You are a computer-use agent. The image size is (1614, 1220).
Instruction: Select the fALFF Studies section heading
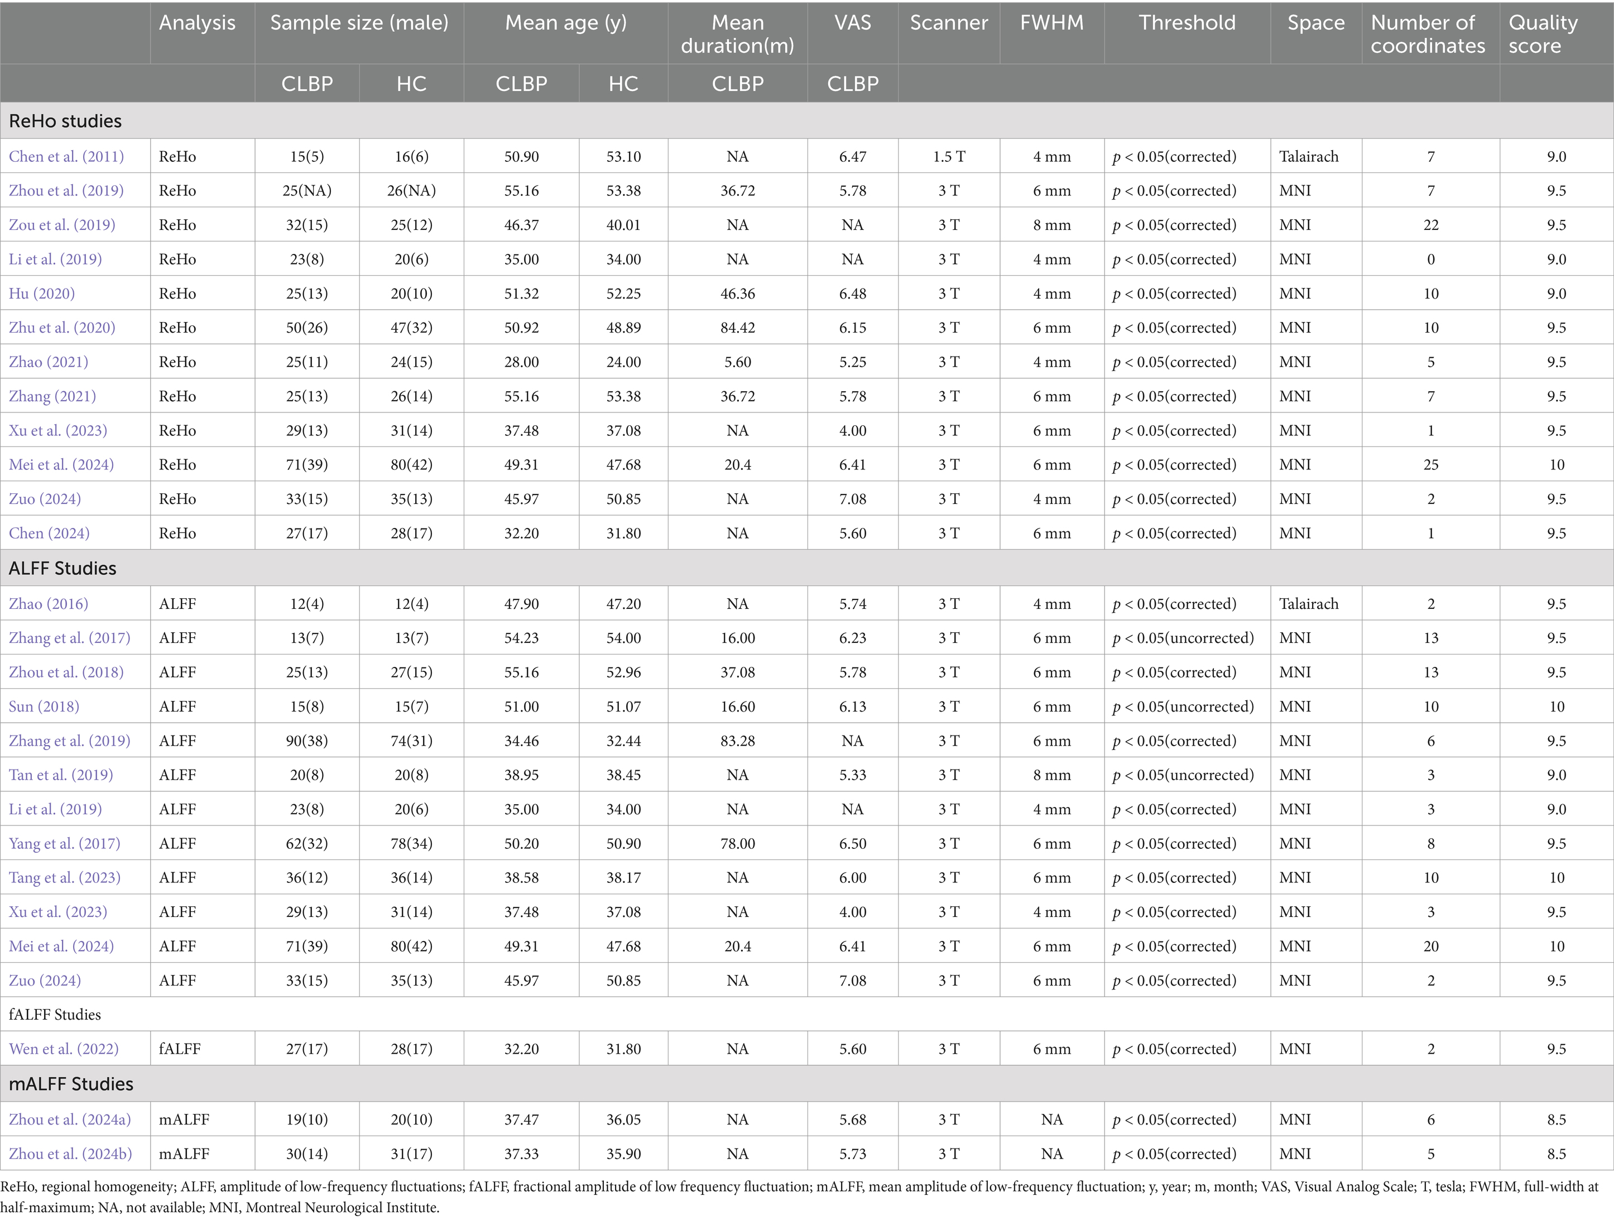55,1014
